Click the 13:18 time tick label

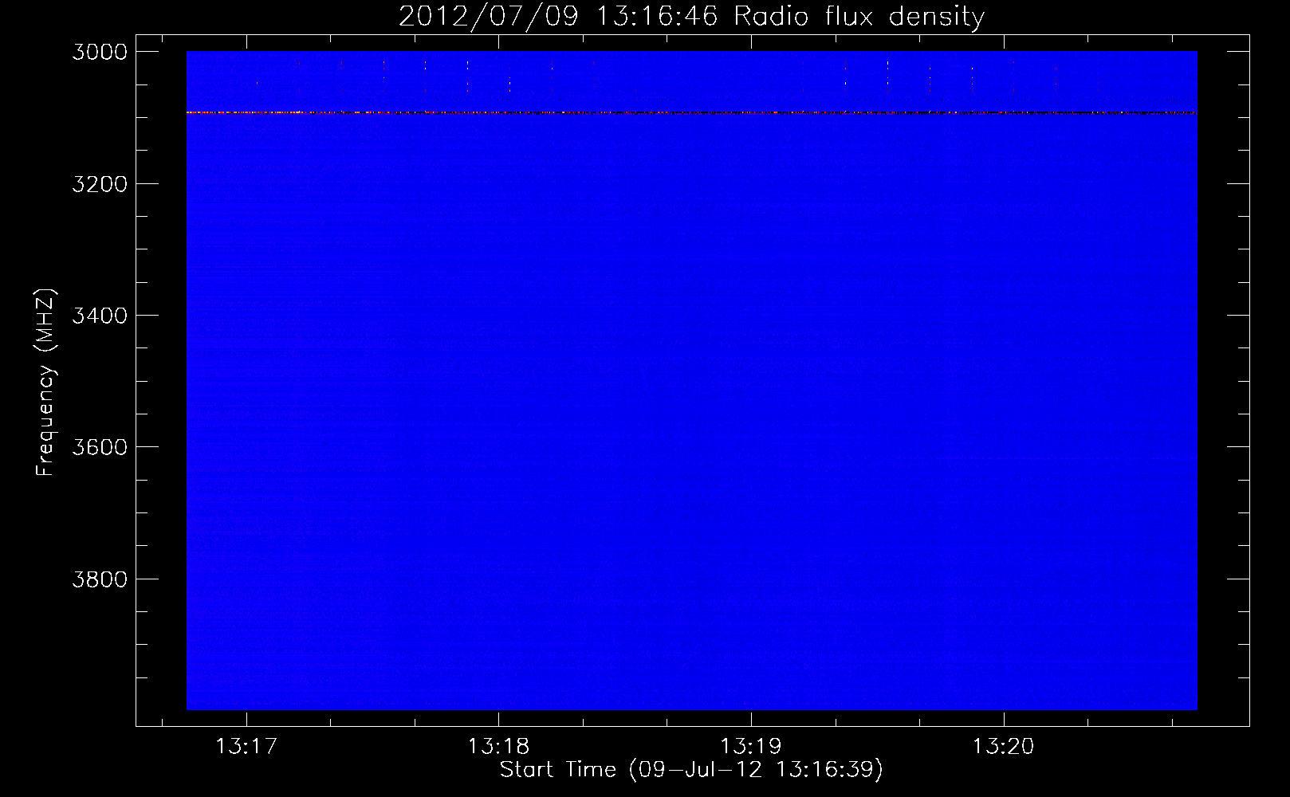(x=498, y=747)
